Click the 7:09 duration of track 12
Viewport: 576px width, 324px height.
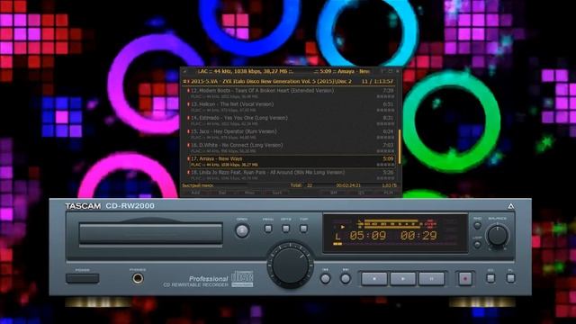(388, 90)
